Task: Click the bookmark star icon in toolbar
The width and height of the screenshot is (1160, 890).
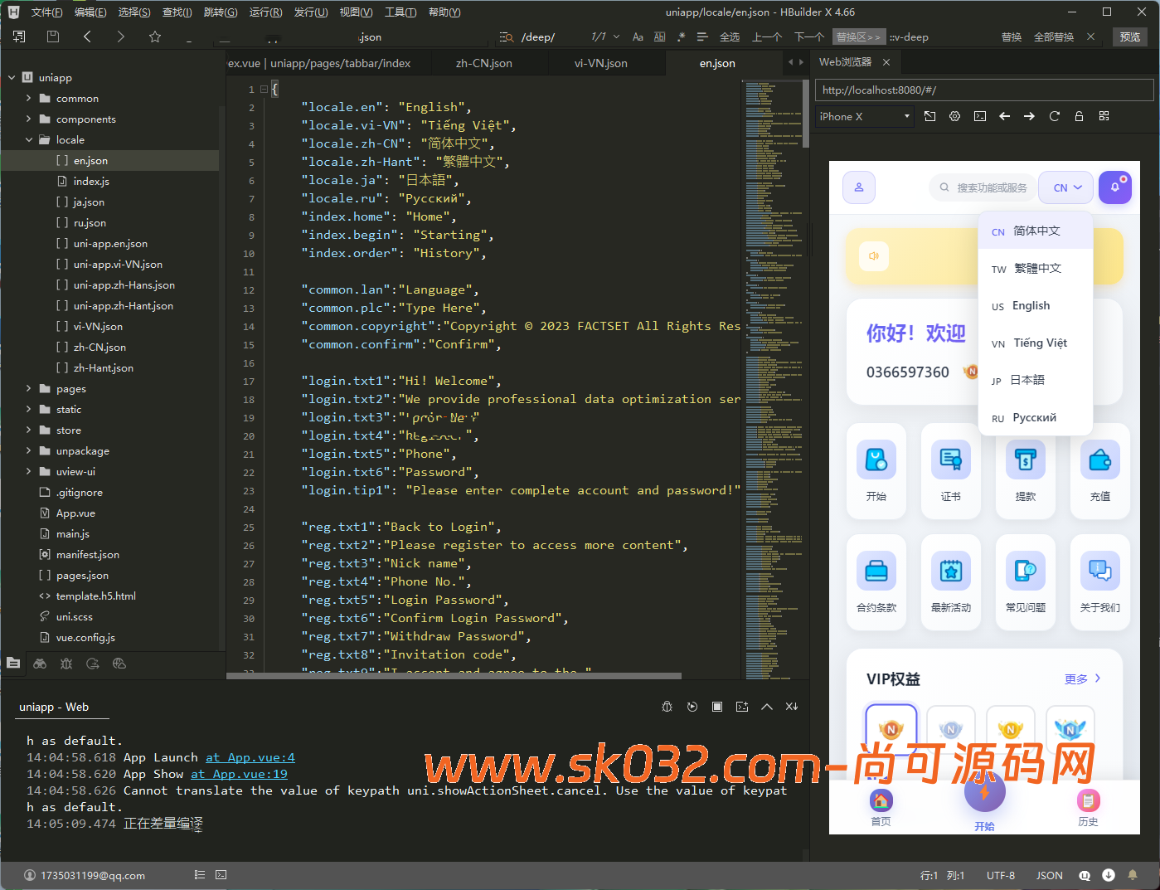Action: click(x=154, y=36)
